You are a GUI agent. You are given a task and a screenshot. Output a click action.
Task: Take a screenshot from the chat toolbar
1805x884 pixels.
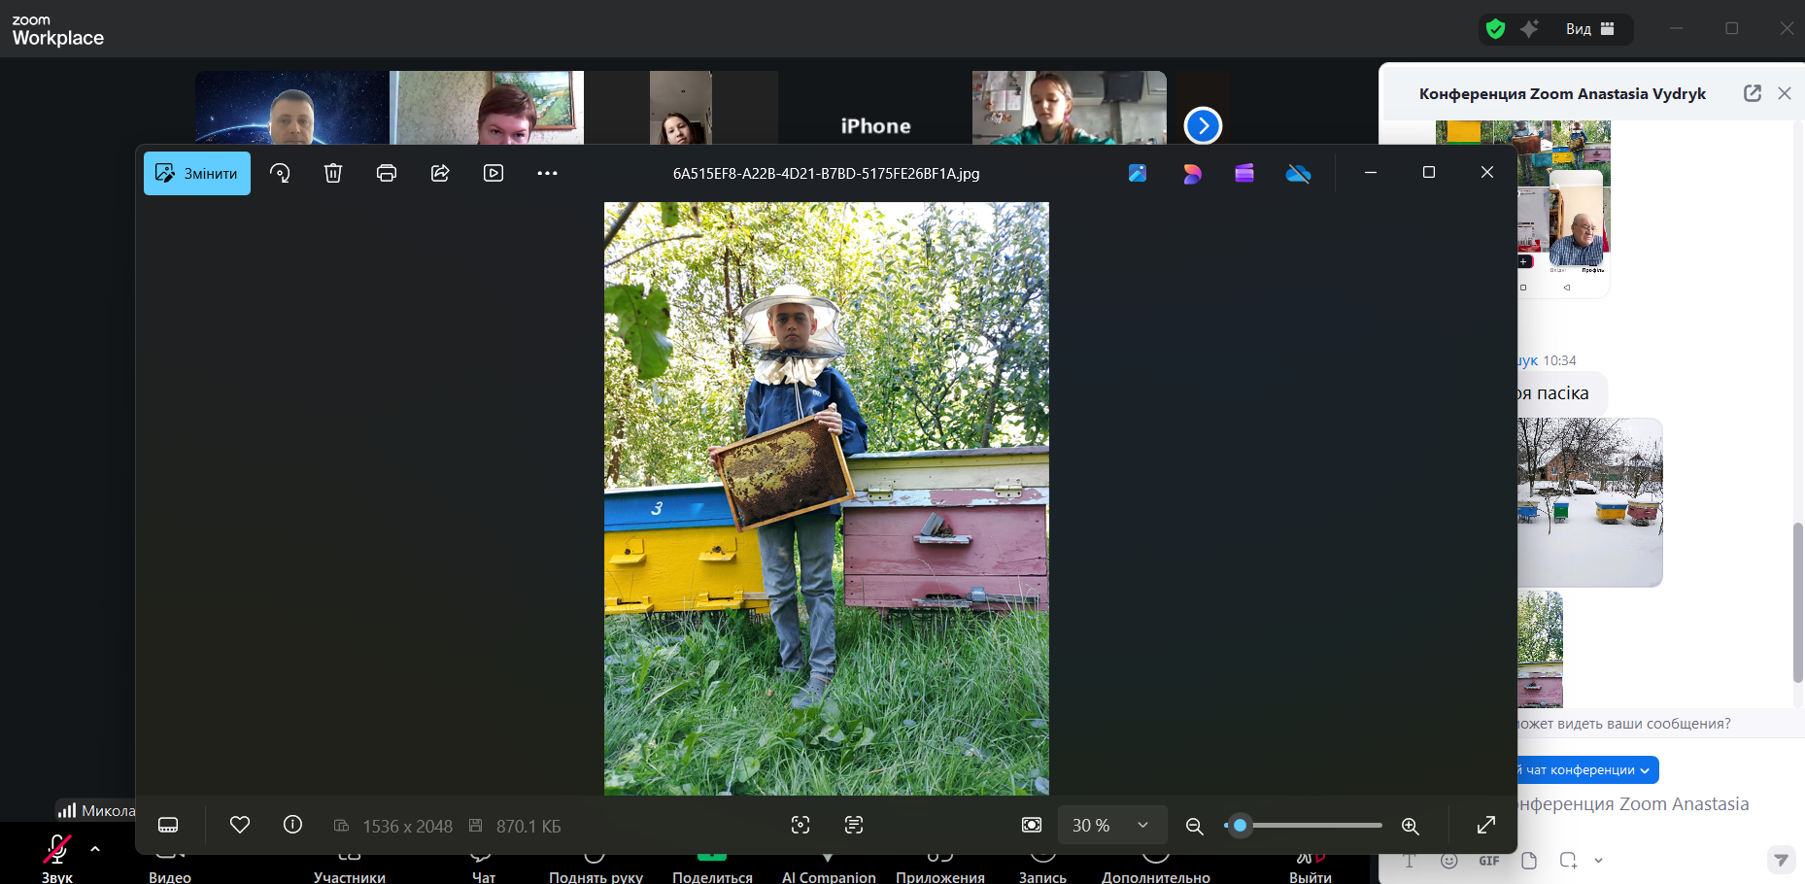tap(1568, 861)
